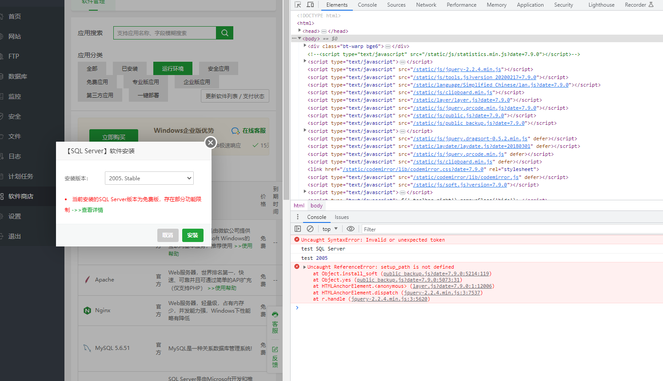Click the Apache feather icon
663x381 pixels.
pos(87,280)
